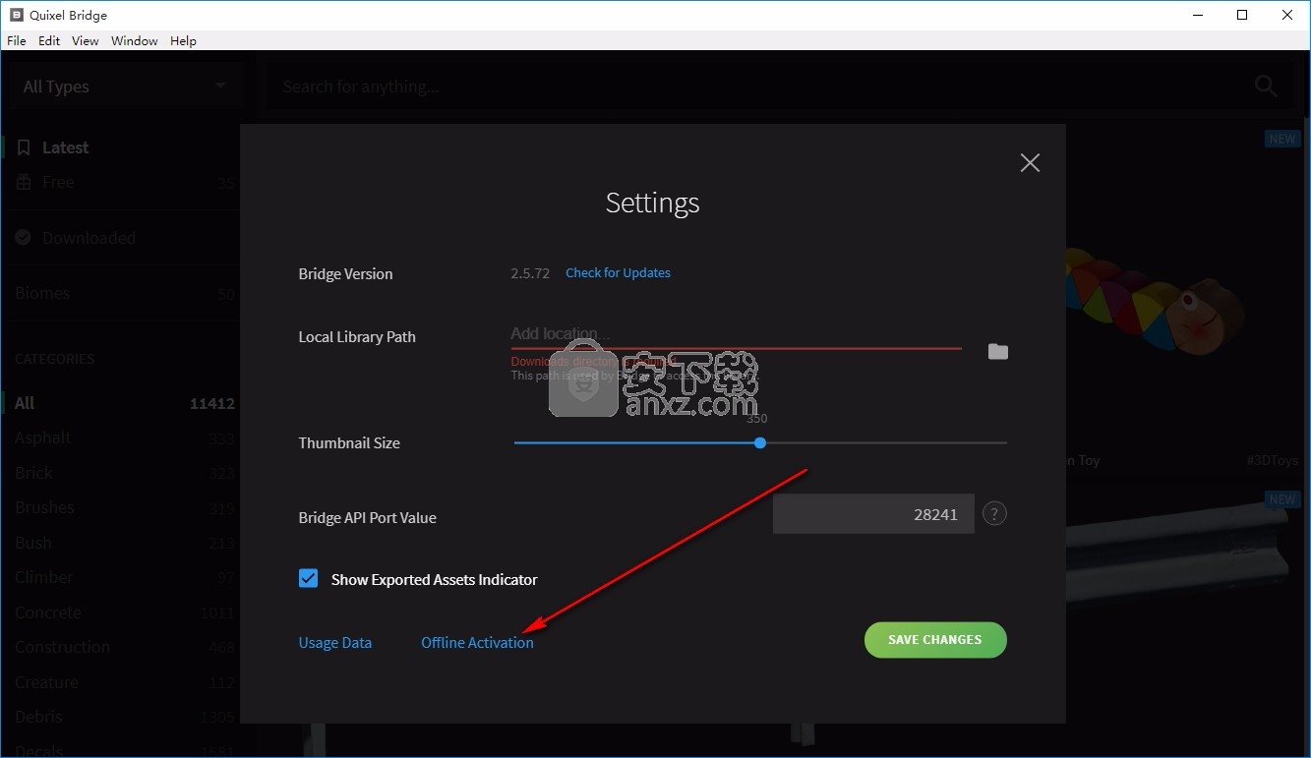Click the question mark help icon beside port value

994,513
